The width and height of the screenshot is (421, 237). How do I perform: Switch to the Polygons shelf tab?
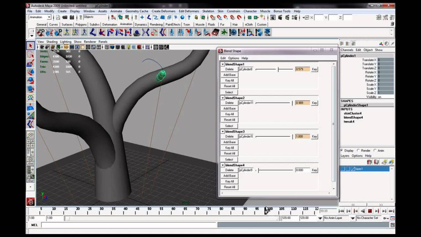pyautogui.click(x=81, y=24)
